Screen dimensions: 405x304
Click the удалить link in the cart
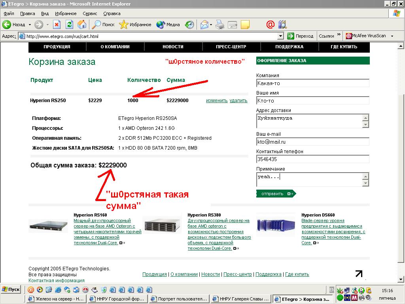(238, 101)
